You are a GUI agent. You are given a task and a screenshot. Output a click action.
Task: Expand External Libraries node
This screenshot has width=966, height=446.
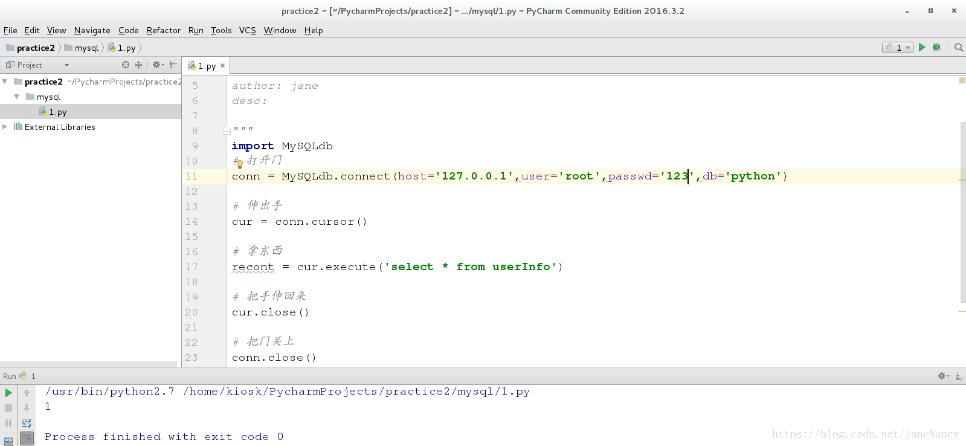(5, 127)
